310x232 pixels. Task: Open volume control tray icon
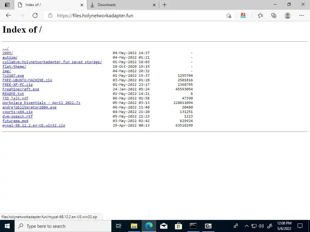click(261, 226)
